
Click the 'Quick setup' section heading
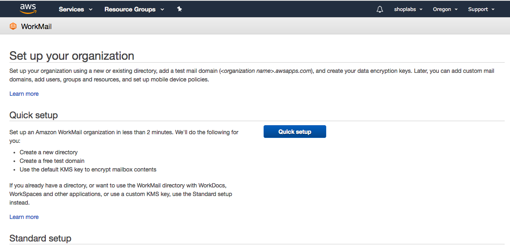(34, 115)
